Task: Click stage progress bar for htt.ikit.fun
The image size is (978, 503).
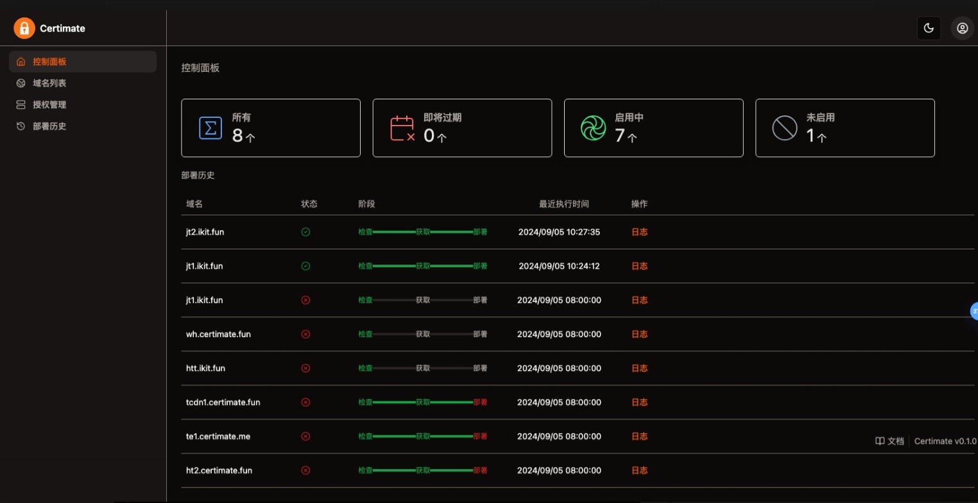Action: coord(423,368)
